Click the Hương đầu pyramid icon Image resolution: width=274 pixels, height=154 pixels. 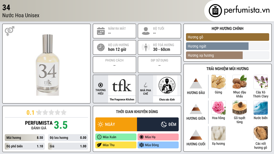196,83
